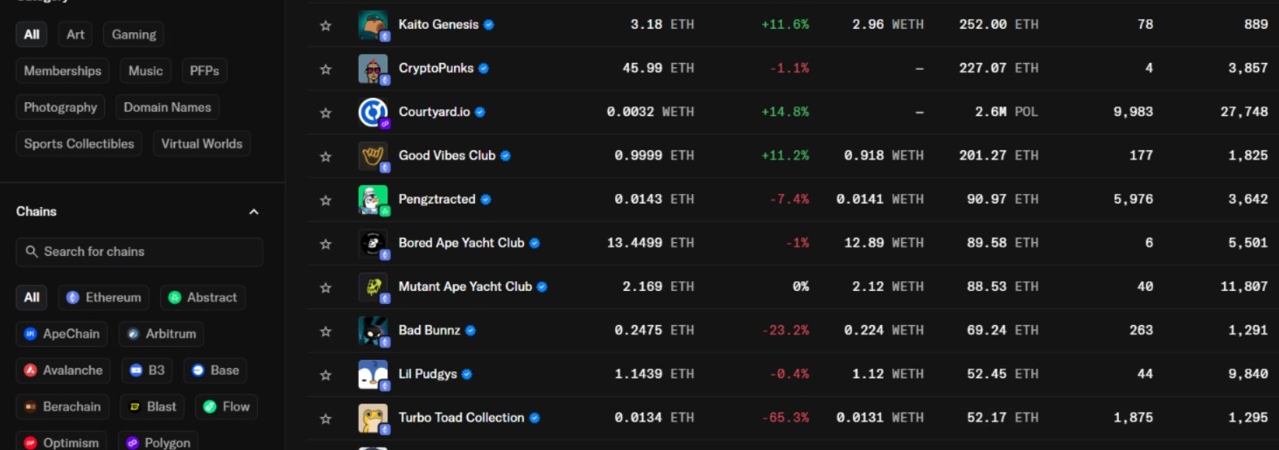
Task: Open the Good Vibes Club avatar
Action: 374,156
